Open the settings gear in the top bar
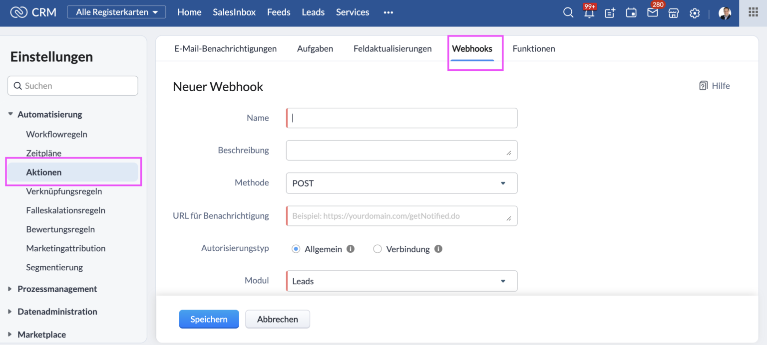The width and height of the screenshot is (767, 345). [x=695, y=13]
